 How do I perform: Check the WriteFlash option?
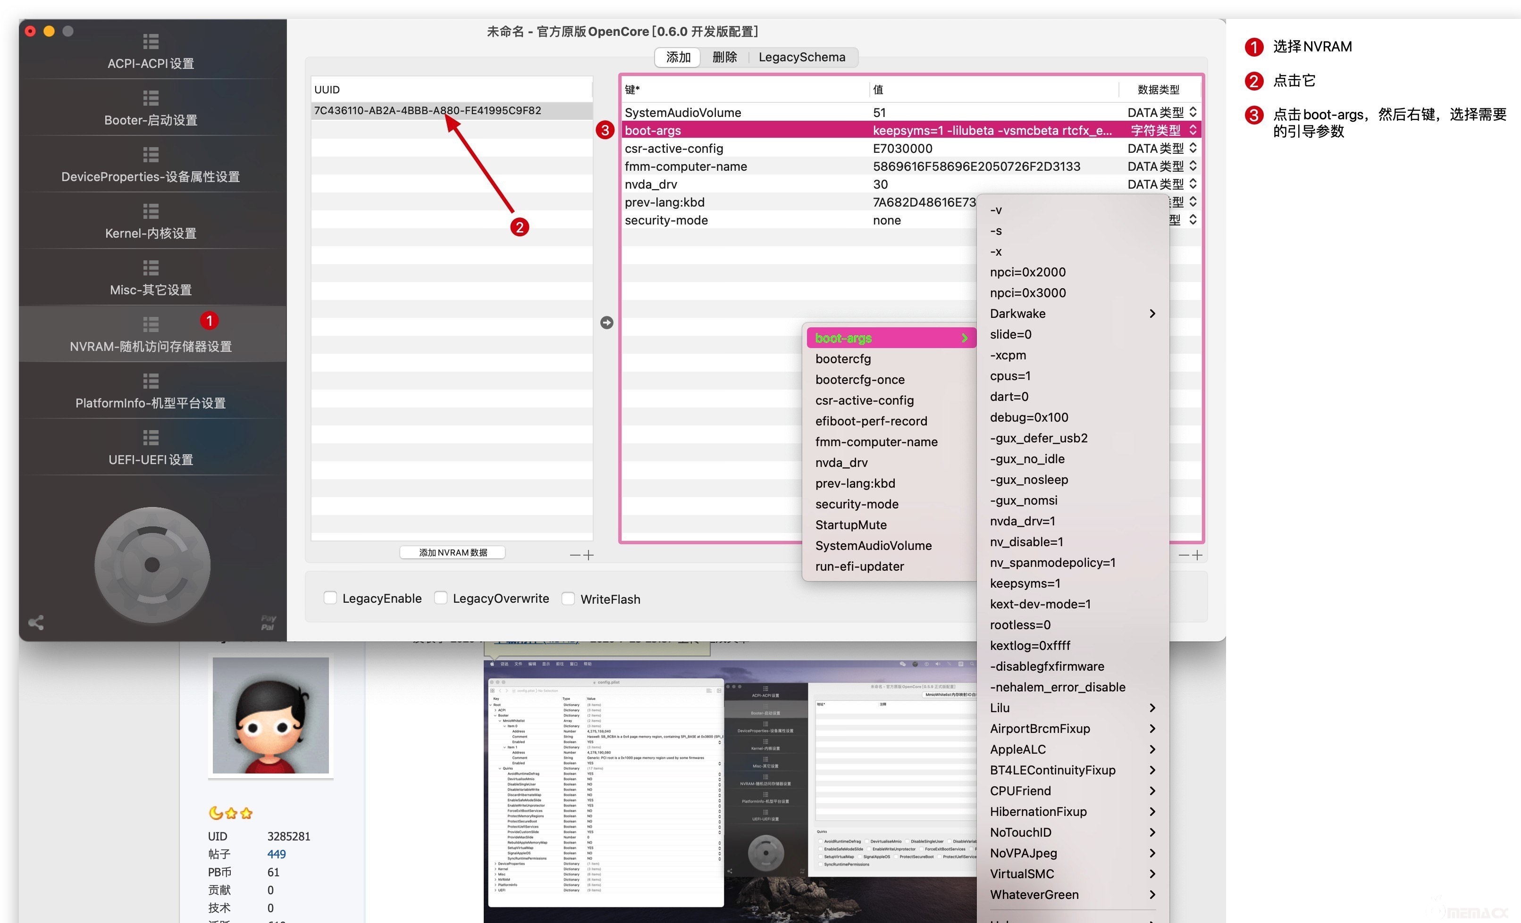569,599
